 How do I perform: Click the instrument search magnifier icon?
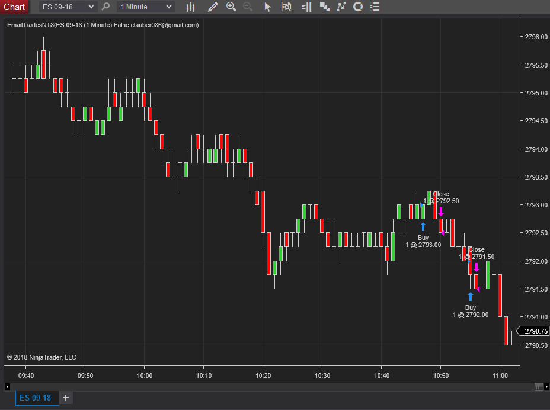[105, 7]
